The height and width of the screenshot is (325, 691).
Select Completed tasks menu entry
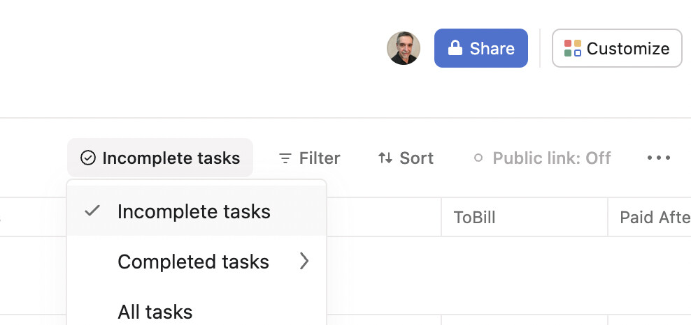click(193, 262)
